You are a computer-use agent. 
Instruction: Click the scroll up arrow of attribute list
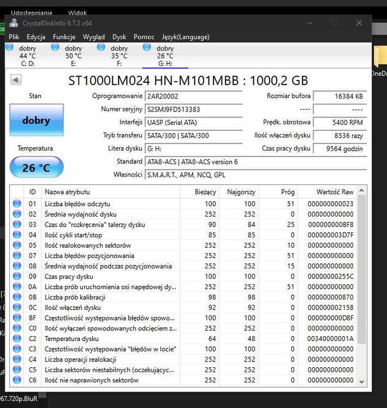[361, 191]
